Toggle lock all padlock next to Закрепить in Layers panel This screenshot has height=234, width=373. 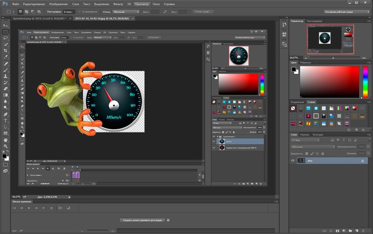click(322, 154)
